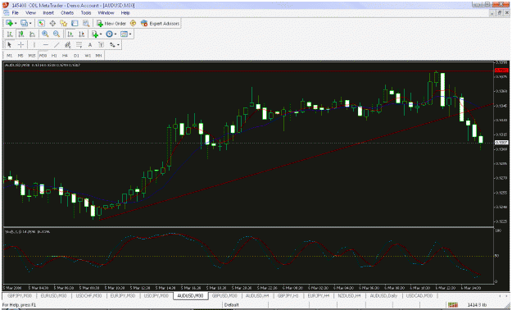Viewport: 512px width, 310px height.
Task: Open the Indicators list icon
Action: click(95, 34)
